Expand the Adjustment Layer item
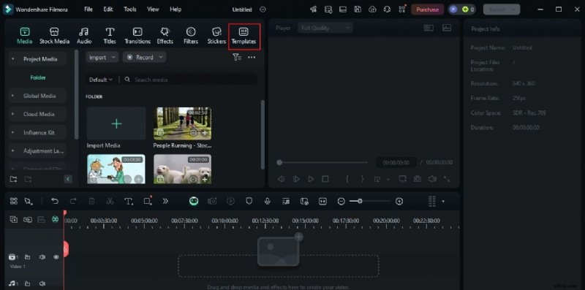 coord(13,151)
